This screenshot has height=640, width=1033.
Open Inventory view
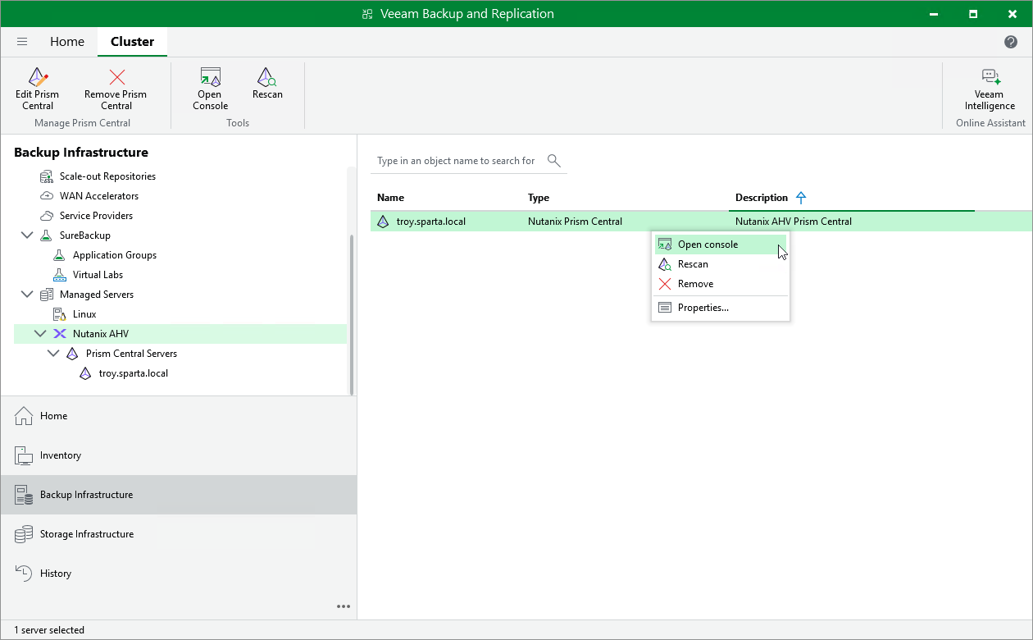click(x=179, y=455)
